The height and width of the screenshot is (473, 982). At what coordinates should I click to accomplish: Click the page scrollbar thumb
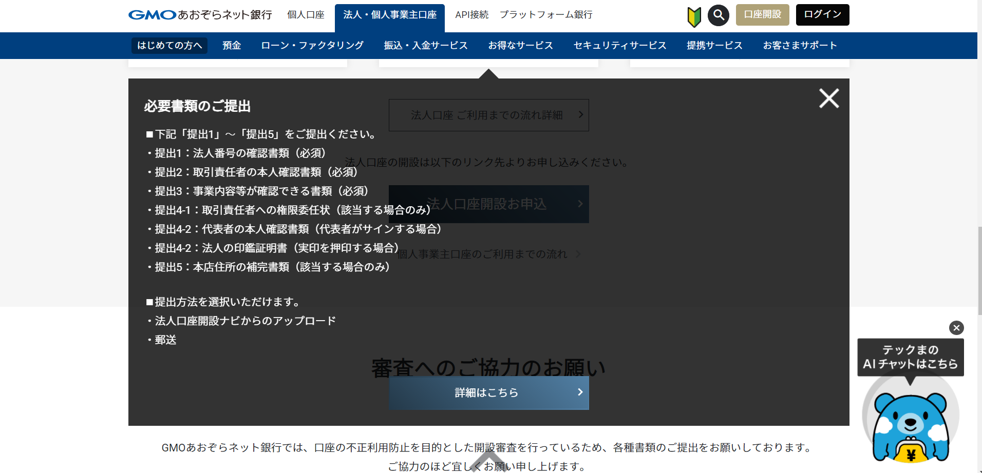979,270
